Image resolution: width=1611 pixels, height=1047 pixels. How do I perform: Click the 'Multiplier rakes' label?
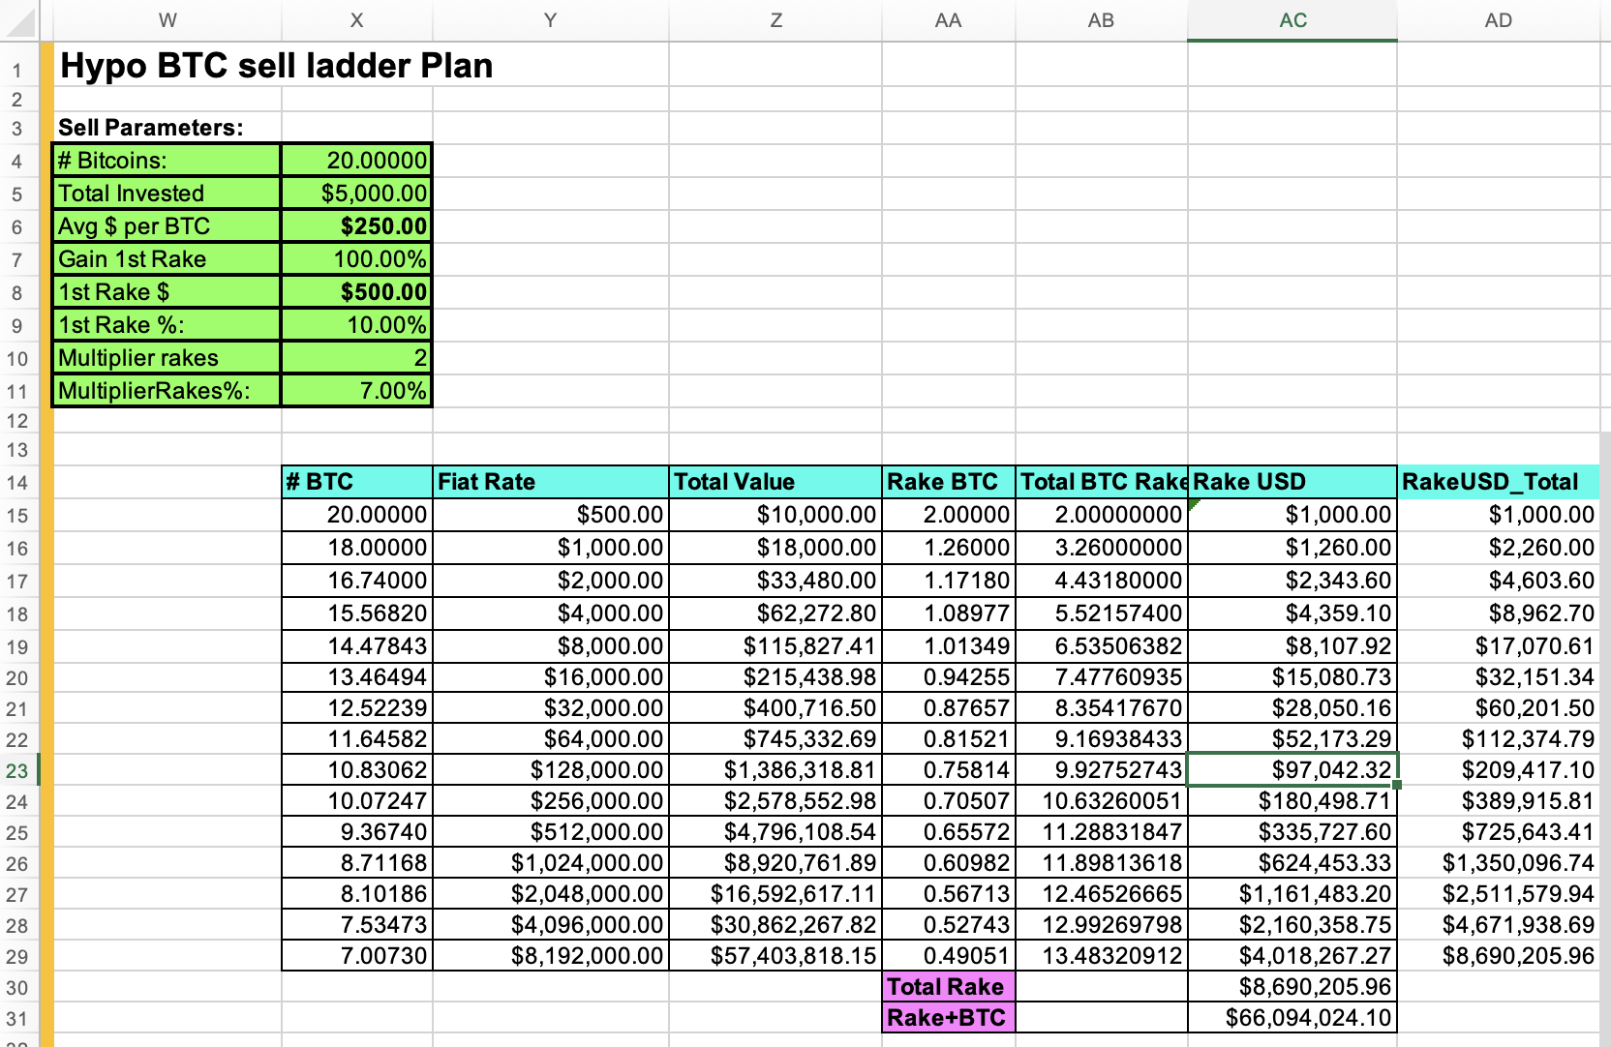[x=167, y=358]
